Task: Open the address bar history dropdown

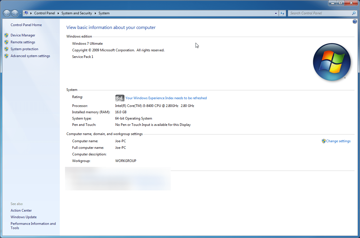Action: click(276, 13)
